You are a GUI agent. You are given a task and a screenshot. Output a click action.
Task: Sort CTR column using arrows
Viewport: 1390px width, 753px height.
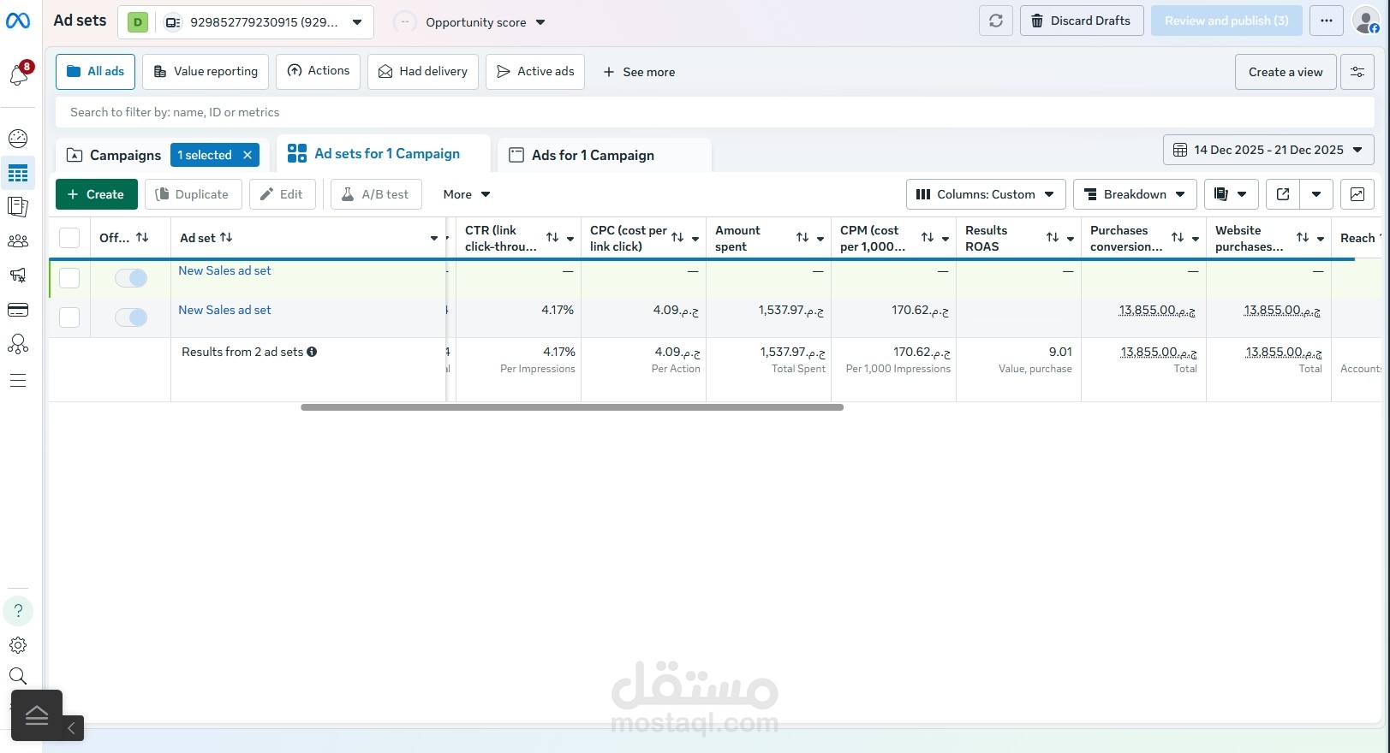[552, 237]
